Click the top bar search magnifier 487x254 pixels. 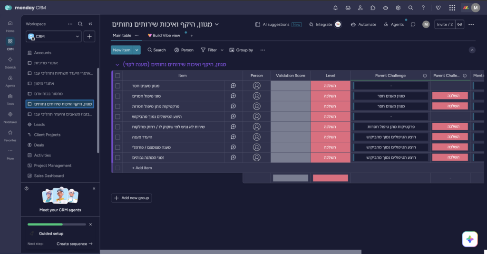click(x=410, y=8)
